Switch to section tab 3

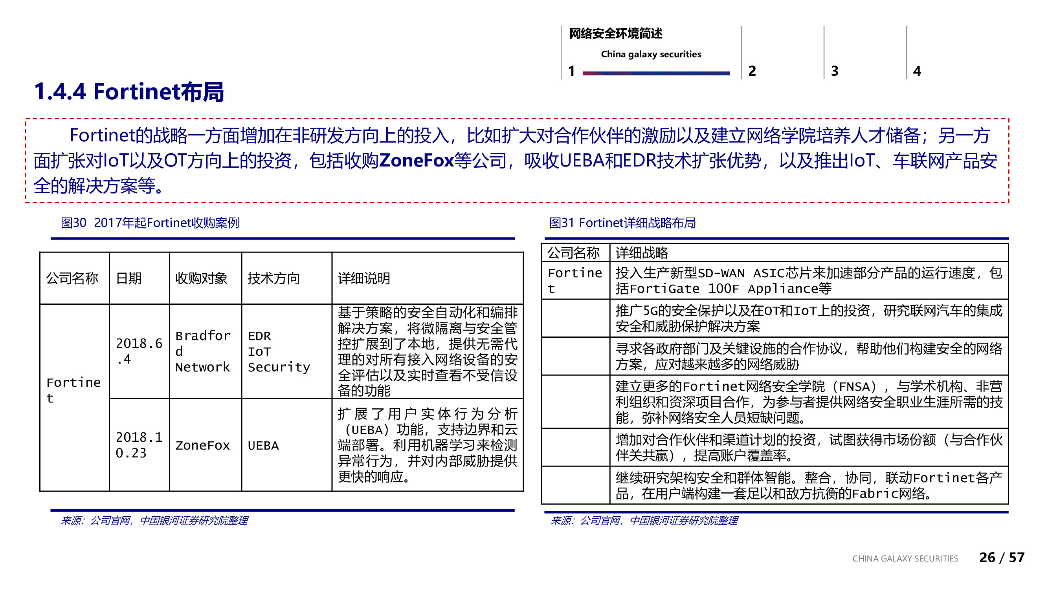(835, 71)
